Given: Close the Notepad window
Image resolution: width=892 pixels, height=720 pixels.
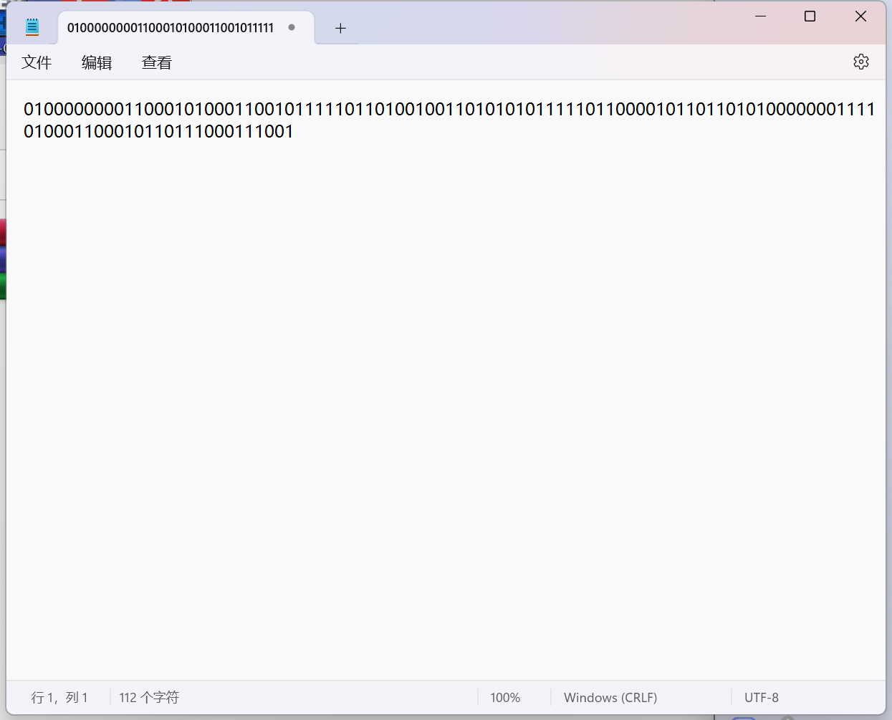Looking at the screenshot, I should (860, 16).
